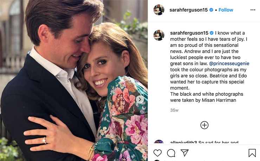This screenshot has width=260, height=161.
Task: Click the verified badge in the caption
Action: [212, 33]
